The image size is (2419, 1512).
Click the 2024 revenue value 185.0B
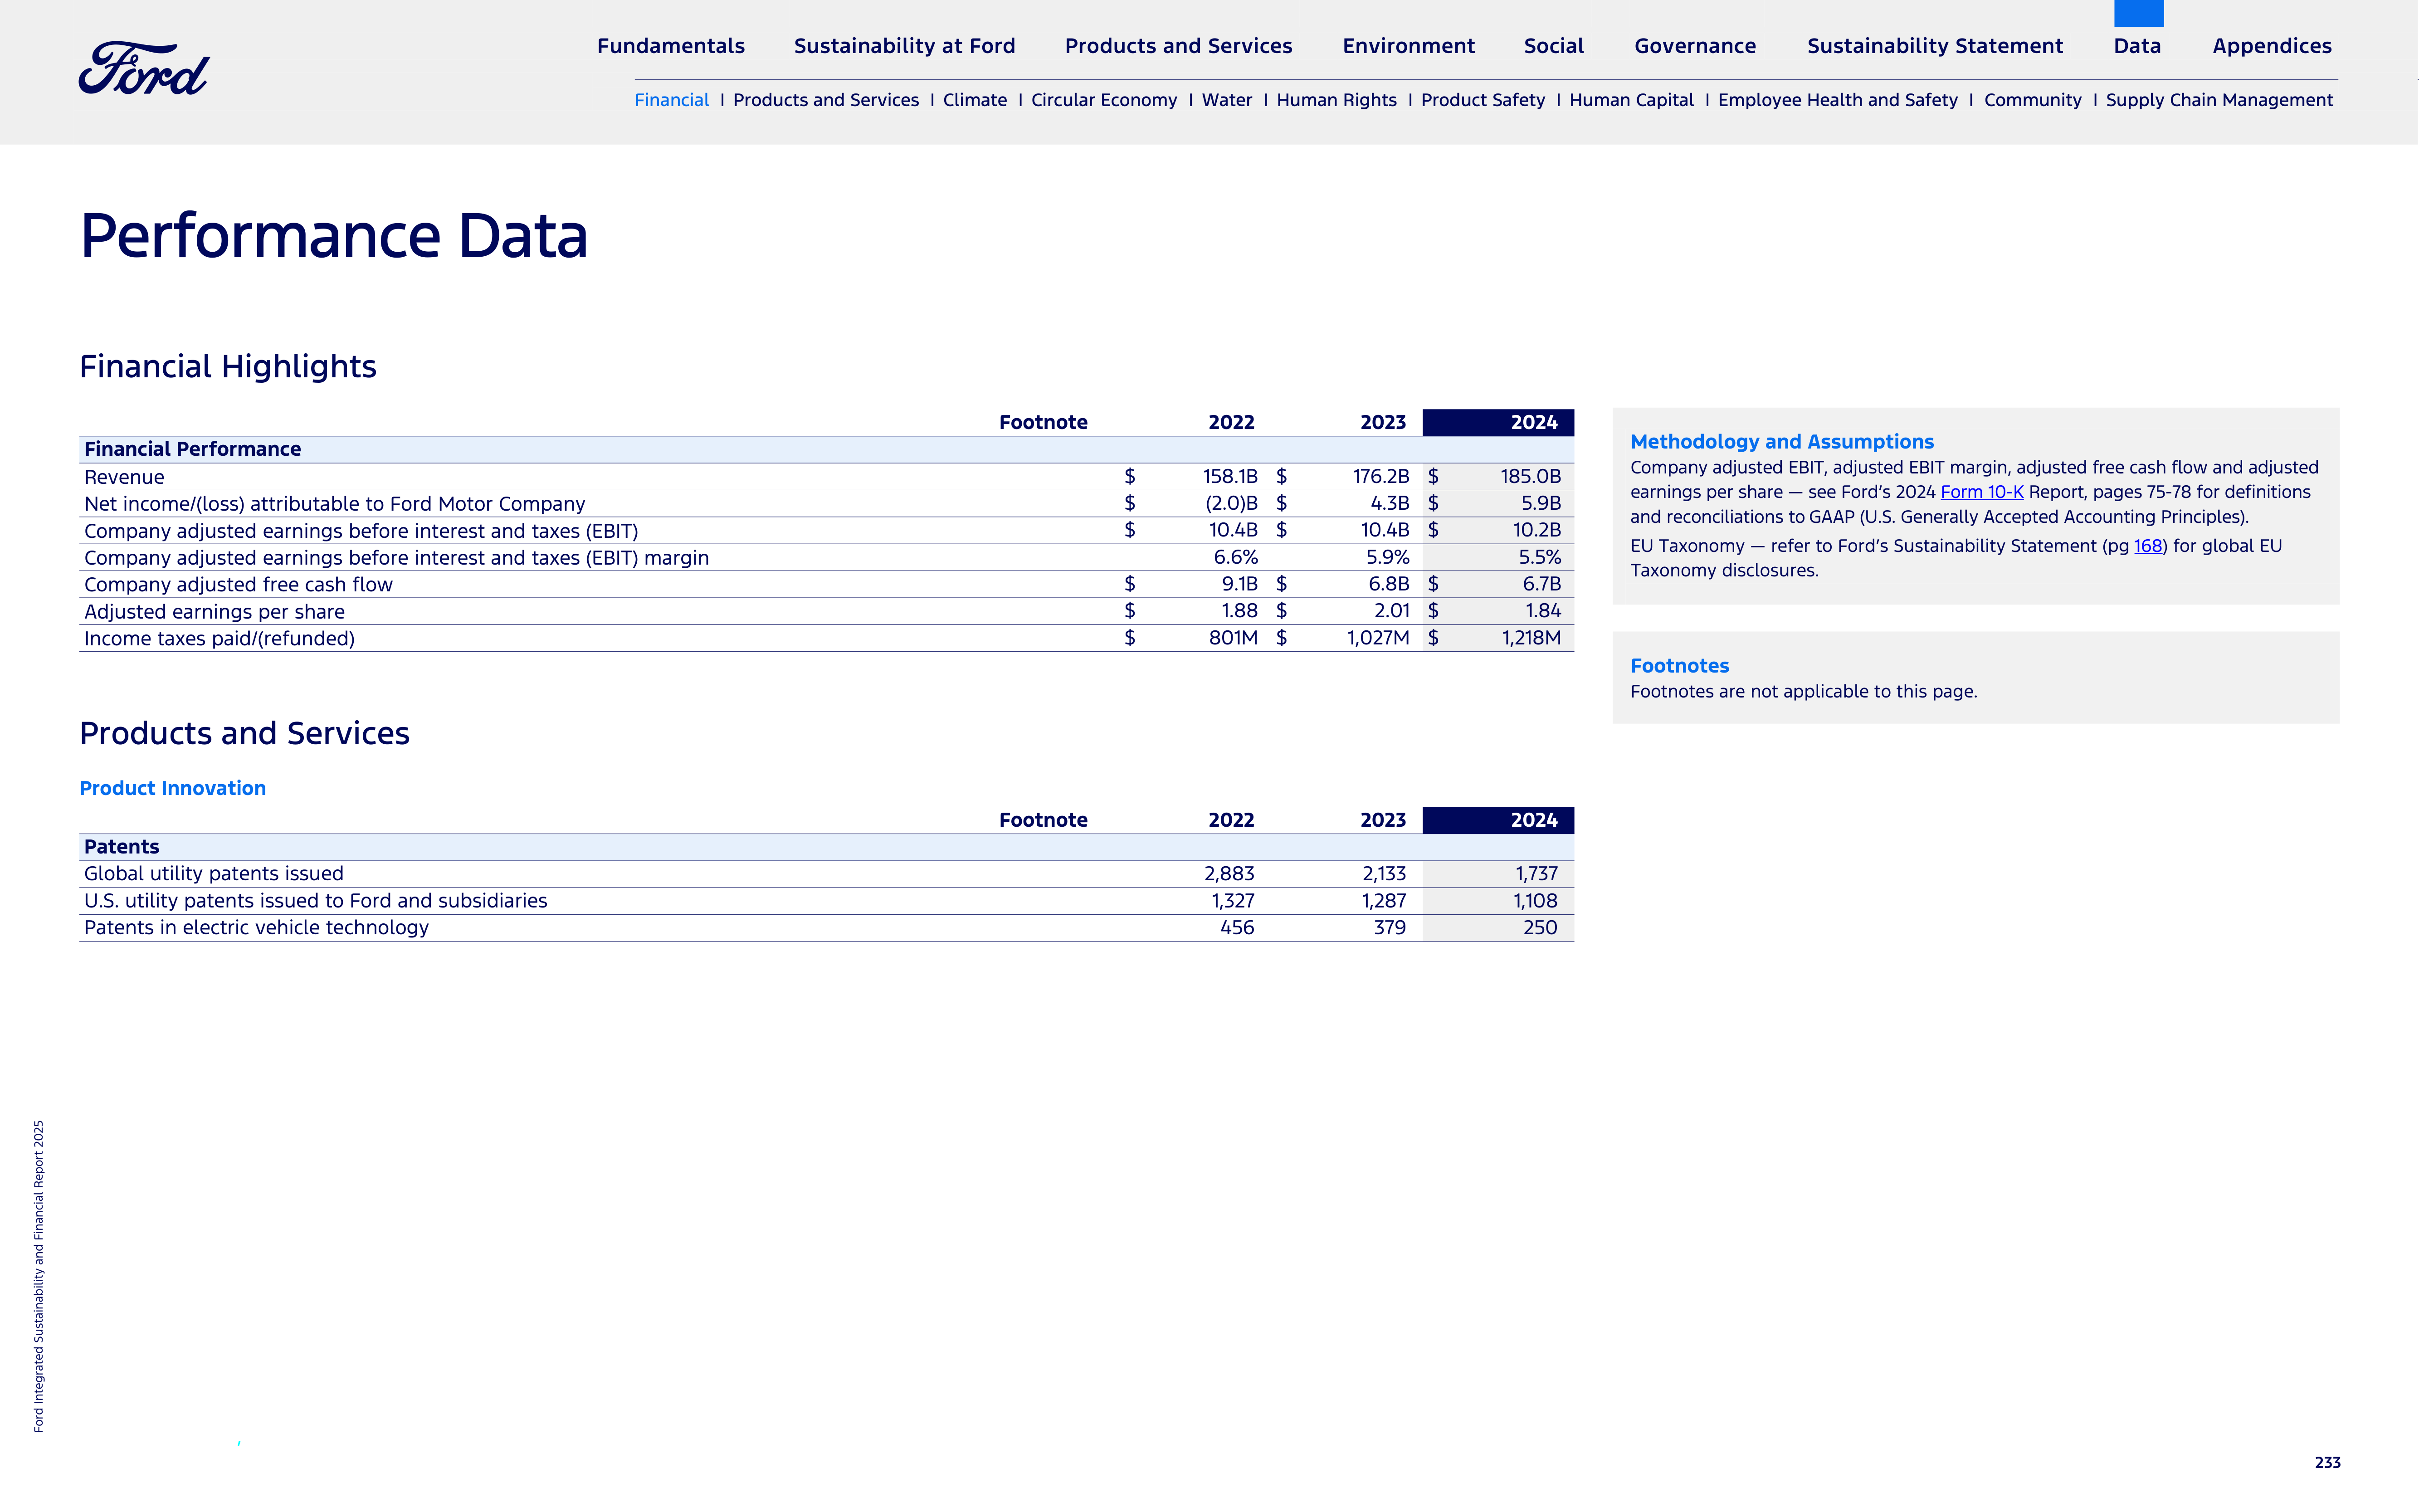coord(1530,477)
